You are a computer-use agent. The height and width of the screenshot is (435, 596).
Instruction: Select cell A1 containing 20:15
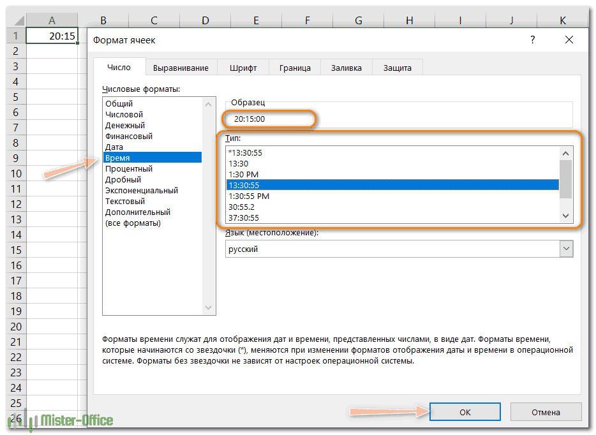(52, 36)
